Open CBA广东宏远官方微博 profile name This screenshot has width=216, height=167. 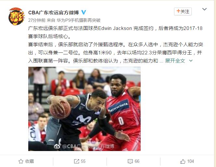click(x=54, y=13)
